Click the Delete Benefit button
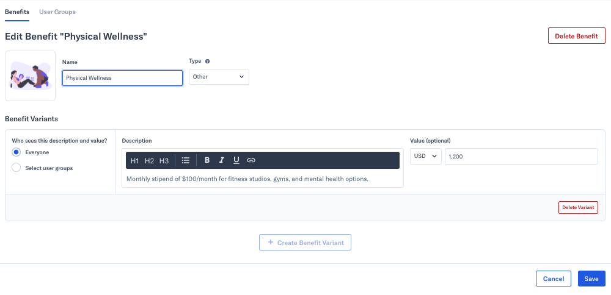 pos(576,36)
